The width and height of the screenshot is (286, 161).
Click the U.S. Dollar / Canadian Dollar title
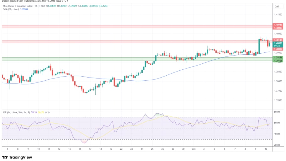click(x=22, y=6)
